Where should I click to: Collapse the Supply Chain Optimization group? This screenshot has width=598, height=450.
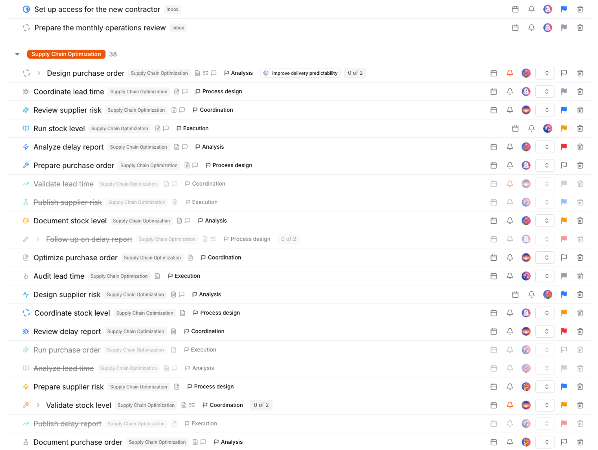(17, 54)
